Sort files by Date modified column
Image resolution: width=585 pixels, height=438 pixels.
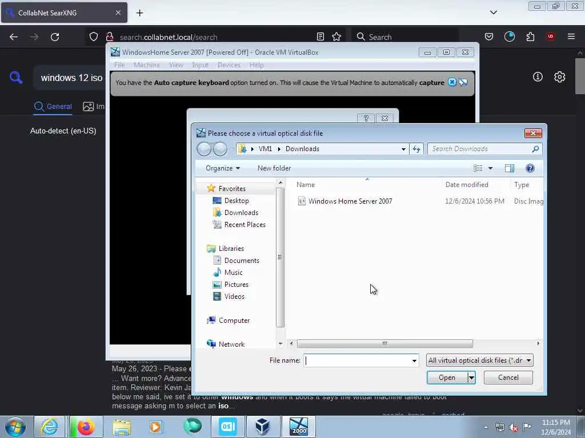(x=467, y=185)
